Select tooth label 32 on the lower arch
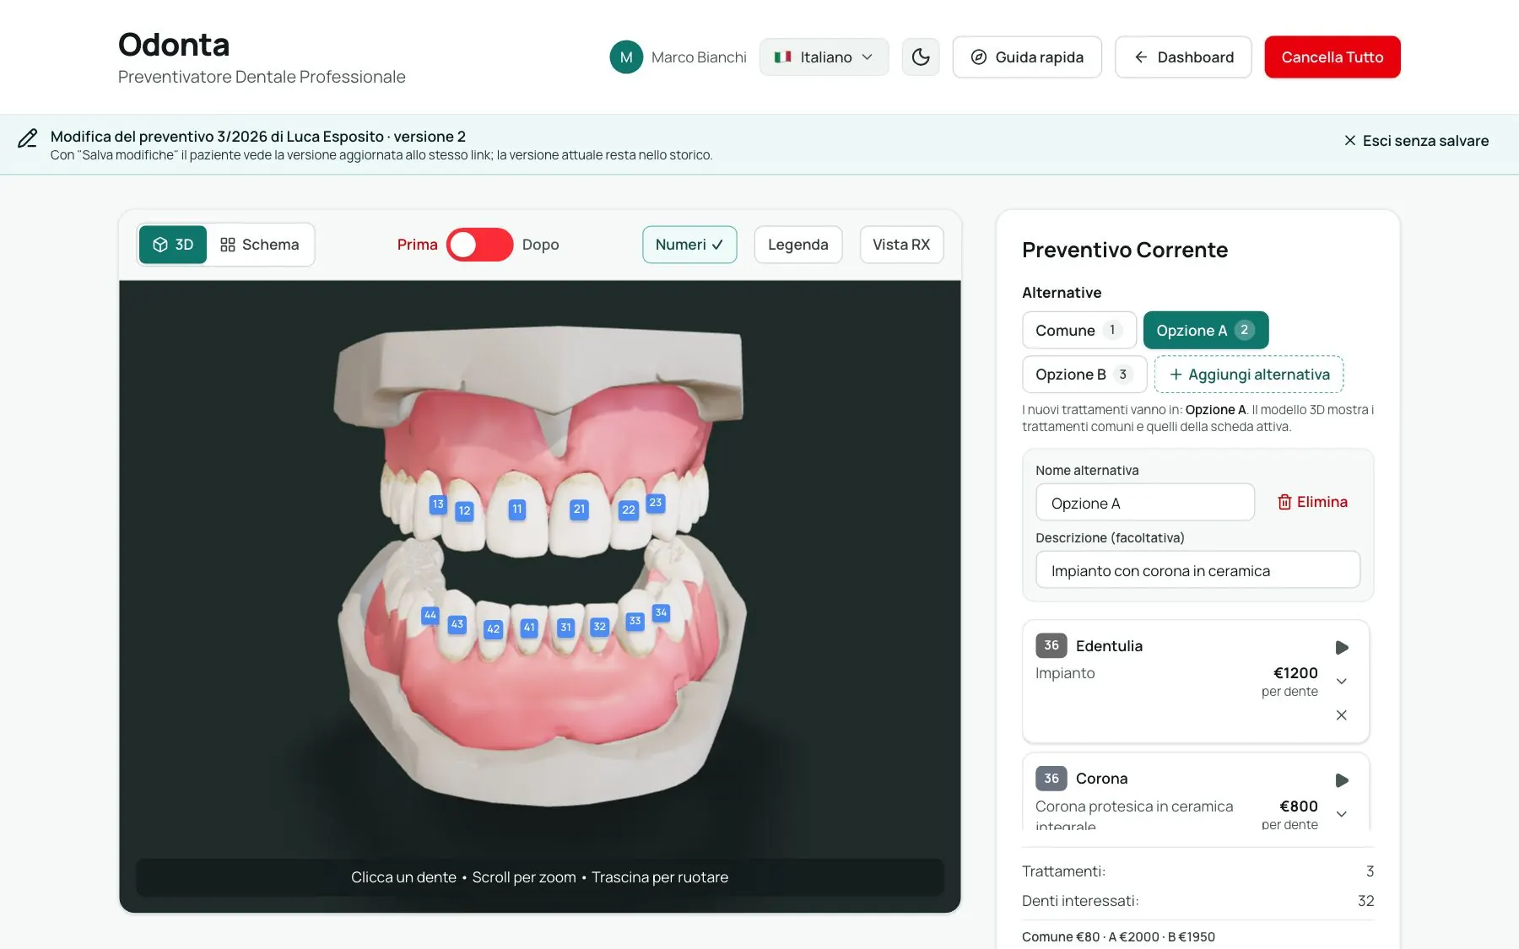 pos(600,627)
